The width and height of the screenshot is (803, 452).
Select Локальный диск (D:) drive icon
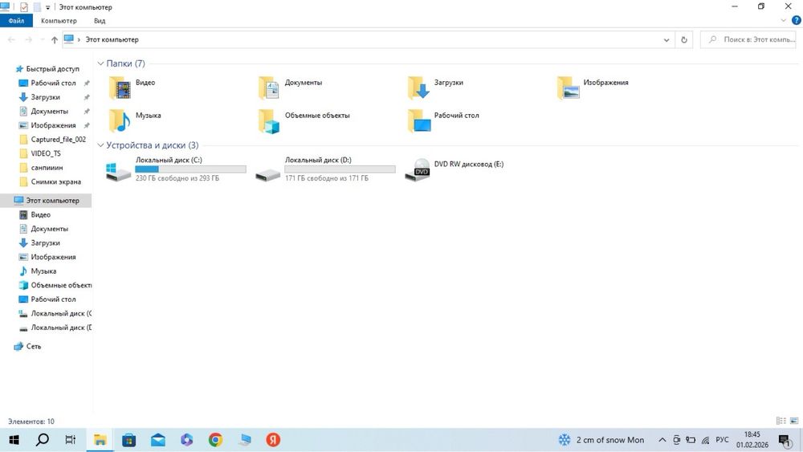pyautogui.click(x=268, y=174)
